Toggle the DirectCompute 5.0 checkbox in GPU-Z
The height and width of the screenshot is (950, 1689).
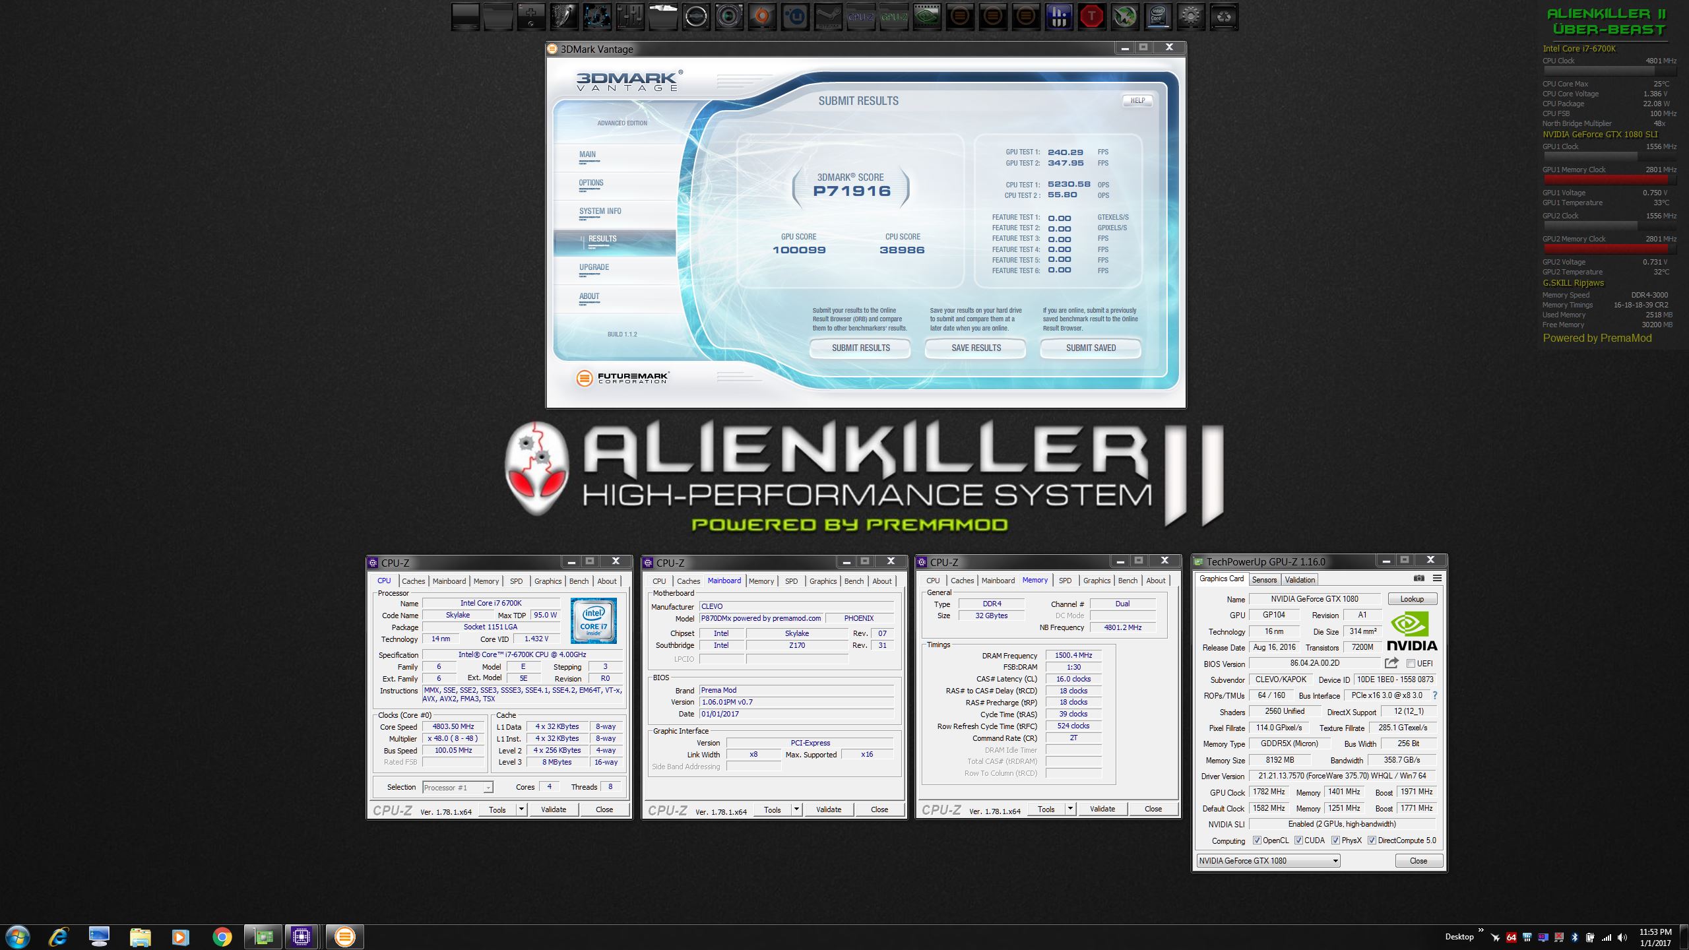pos(1372,840)
